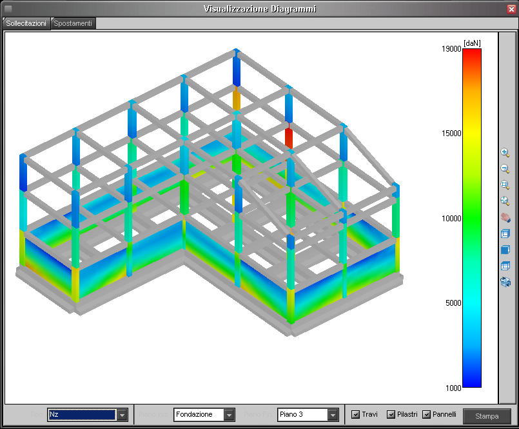This screenshot has width=519, height=429.
Task: Expand the Fondazione floor dropdown
Action: coord(229,415)
